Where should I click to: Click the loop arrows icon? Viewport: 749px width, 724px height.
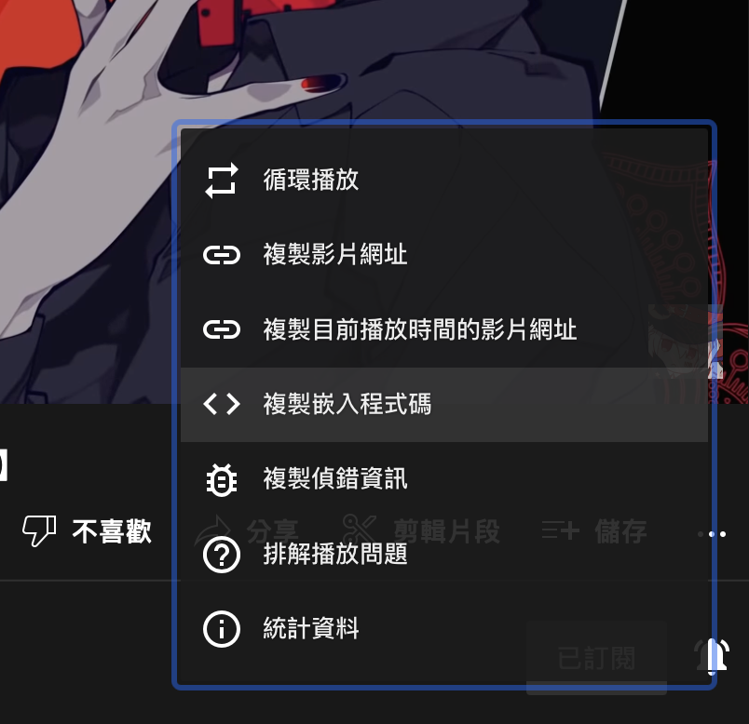221,181
